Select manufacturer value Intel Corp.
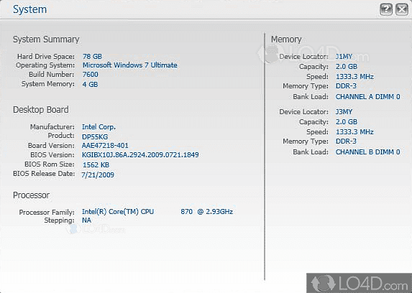The width and height of the screenshot is (412, 293). click(99, 127)
